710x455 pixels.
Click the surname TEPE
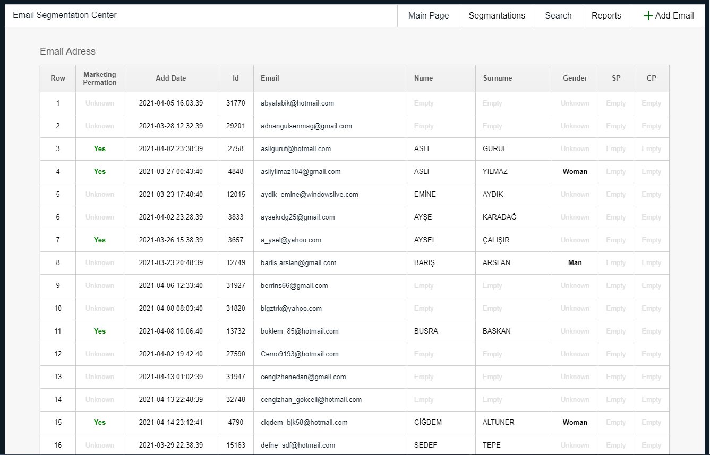click(492, 445)
